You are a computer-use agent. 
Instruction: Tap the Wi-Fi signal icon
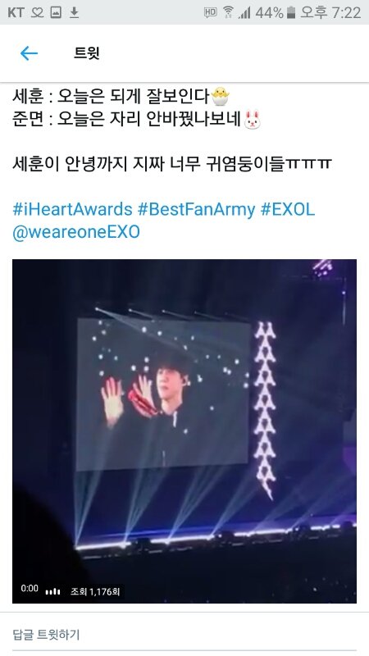(228, 12)
